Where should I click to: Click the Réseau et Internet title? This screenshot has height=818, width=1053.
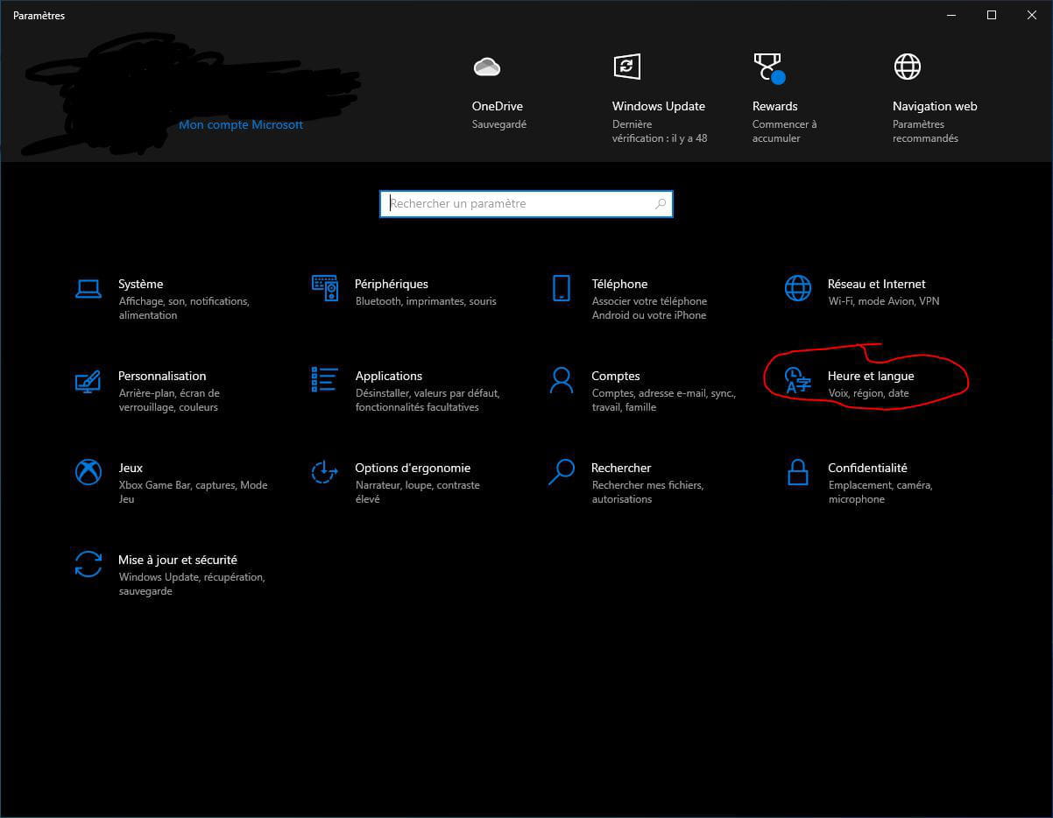point(877,284)
